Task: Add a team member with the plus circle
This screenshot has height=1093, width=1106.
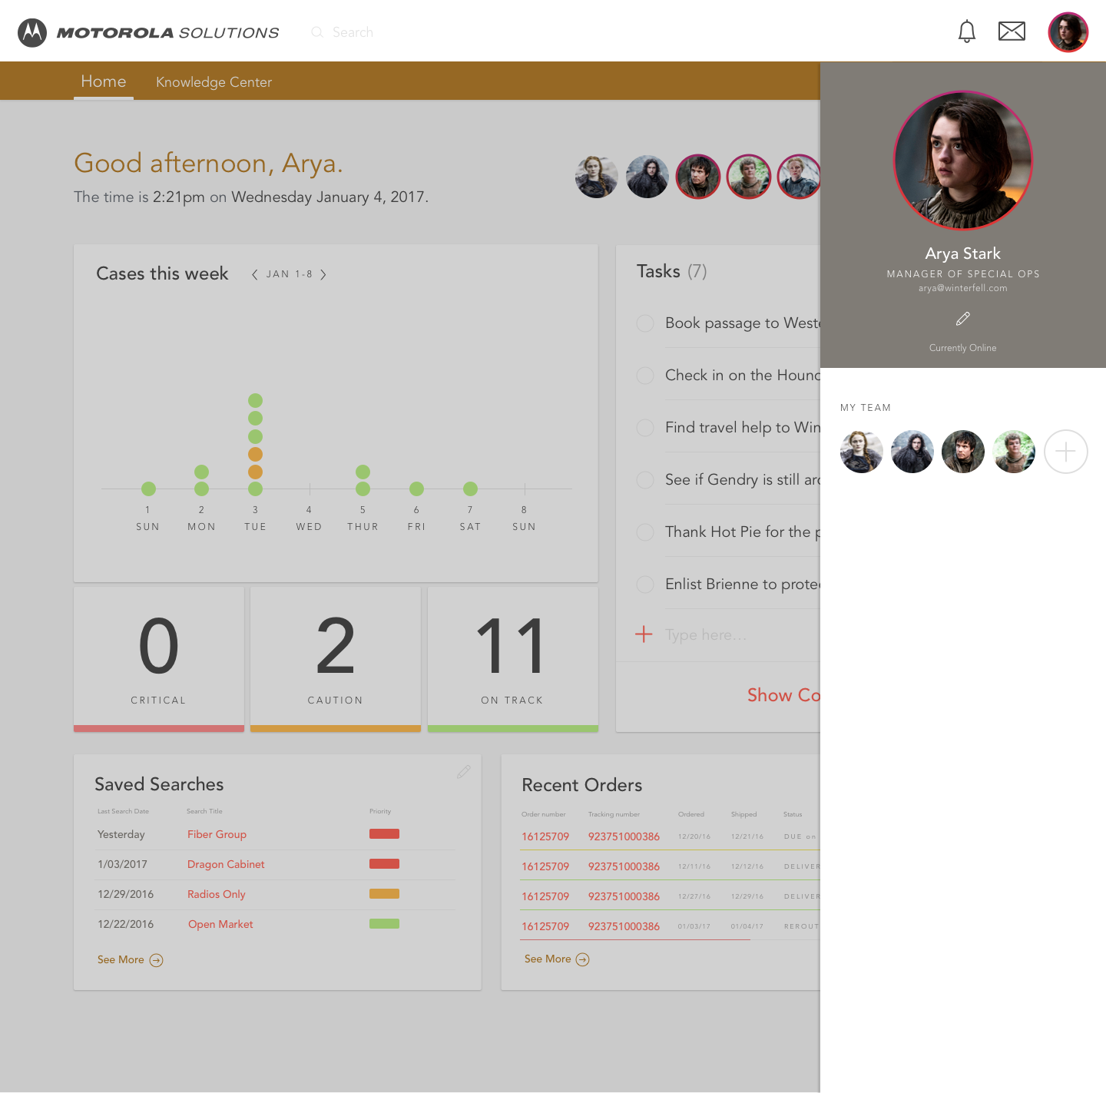Action: click(1065, 452)
